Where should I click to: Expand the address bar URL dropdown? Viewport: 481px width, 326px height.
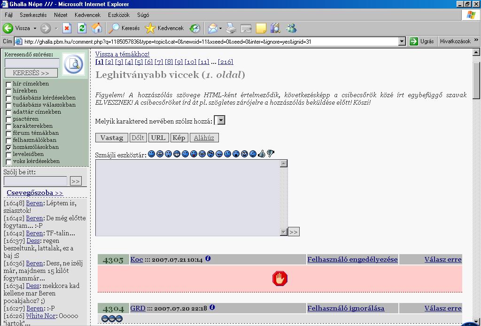[402, 41]
